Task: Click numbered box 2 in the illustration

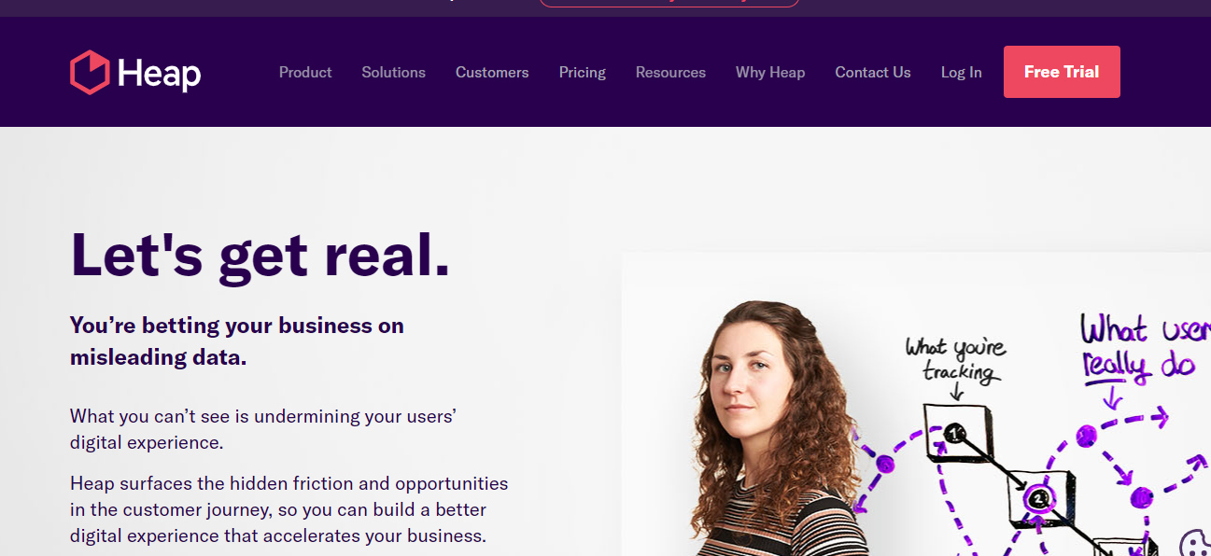Action: pyautogui.click(x=1040, y=497)
